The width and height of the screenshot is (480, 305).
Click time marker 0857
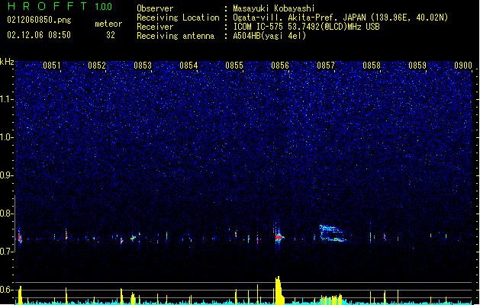pyautogui.click(x=326, y=66)
